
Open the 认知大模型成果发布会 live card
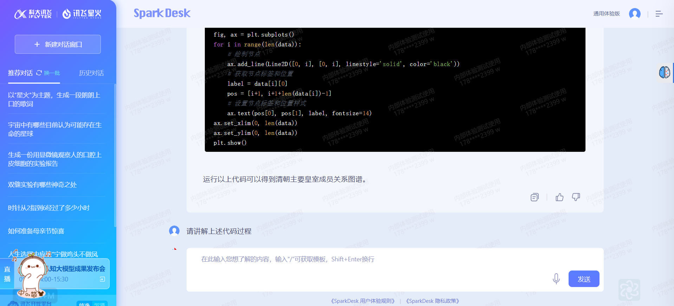click(x=62, y=274)
